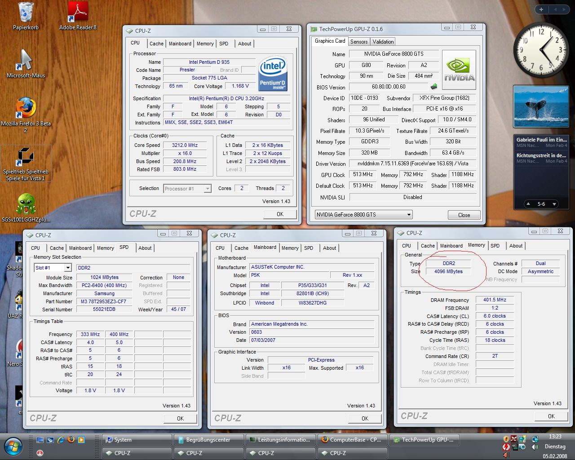Screen dimensions: 575x460
Task: Click Part Number M3 78T2953EZ3-CF7
Action: coord(104,301)
